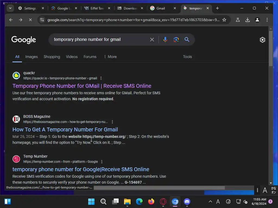Click the address bar URL

tap(133, 20)
